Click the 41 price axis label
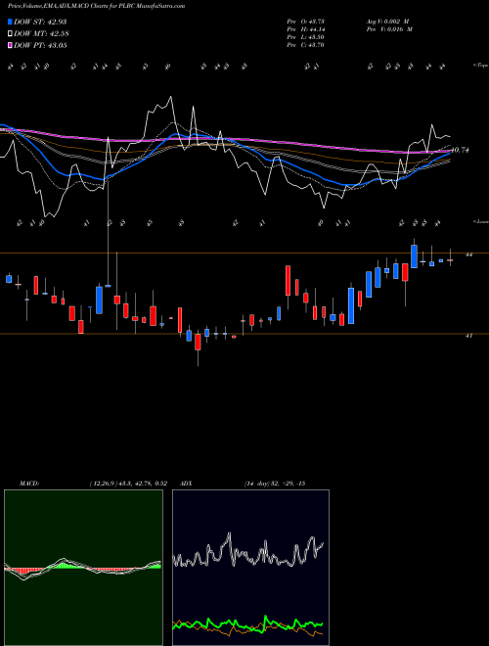 (468, 336)
